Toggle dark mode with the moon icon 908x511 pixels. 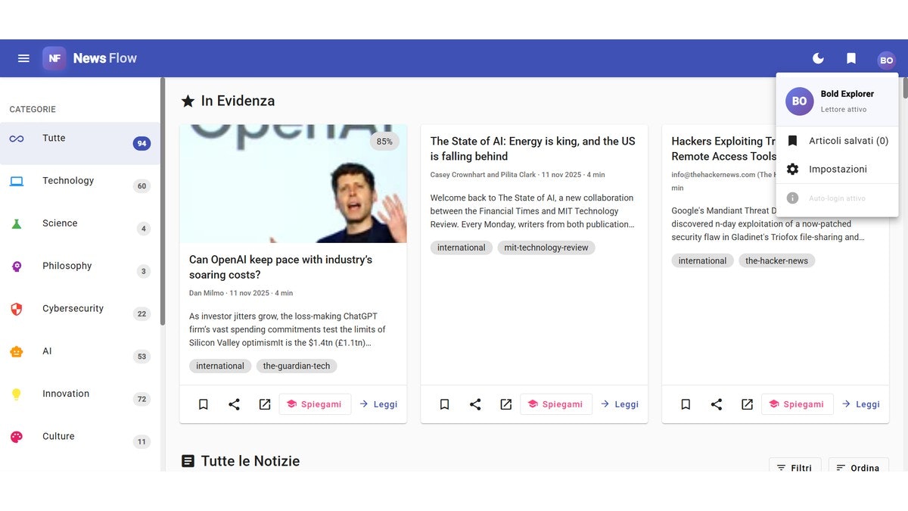coord(818,58)
